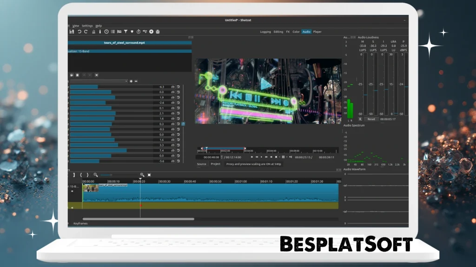Click the Undo arrow in the toolbar
476x267 pixels.
(79, 32)
